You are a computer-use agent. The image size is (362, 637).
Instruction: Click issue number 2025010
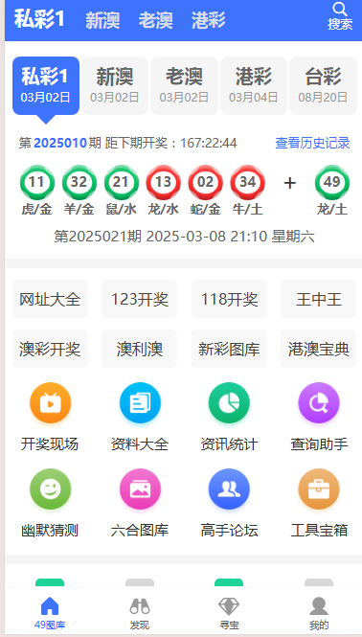tap(60, 143)
